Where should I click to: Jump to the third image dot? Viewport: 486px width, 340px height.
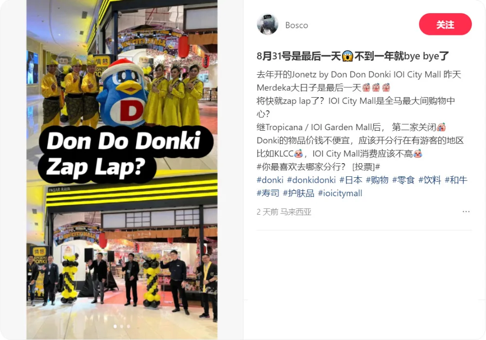(x=128, y=326)
